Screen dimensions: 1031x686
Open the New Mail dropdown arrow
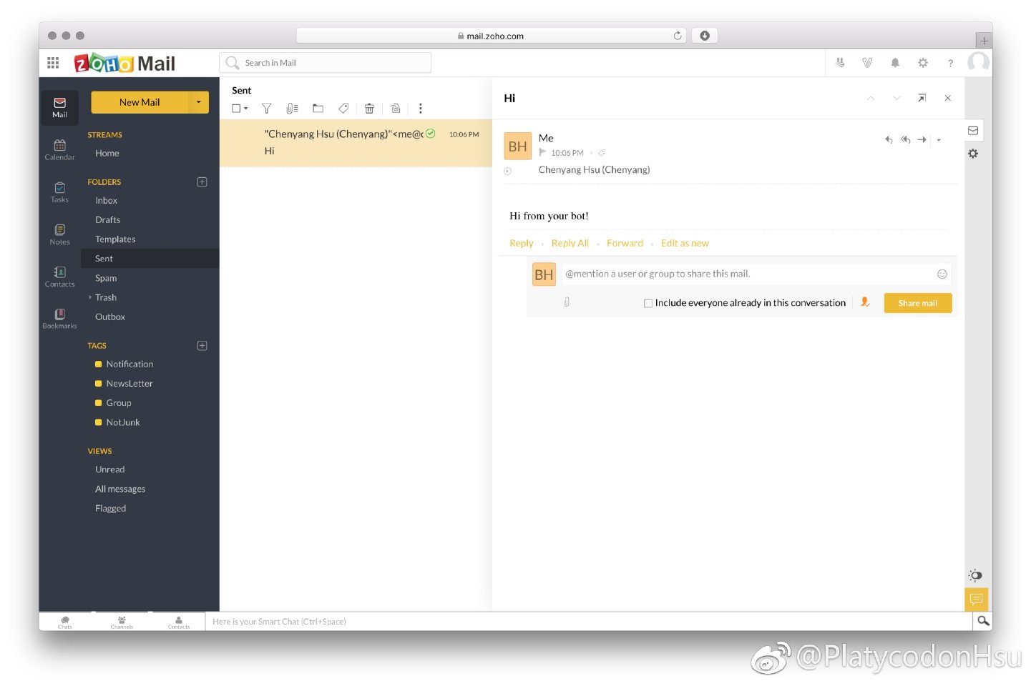click(x=199, y=102)
